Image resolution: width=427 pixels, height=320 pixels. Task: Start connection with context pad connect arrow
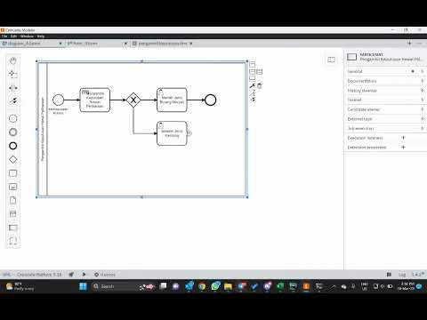coord(253,100)
